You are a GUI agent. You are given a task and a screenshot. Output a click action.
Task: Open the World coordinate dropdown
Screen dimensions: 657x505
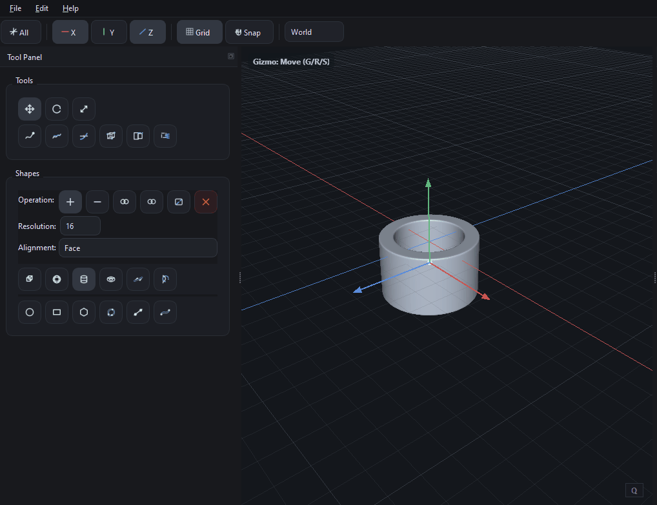click(314, 32)
